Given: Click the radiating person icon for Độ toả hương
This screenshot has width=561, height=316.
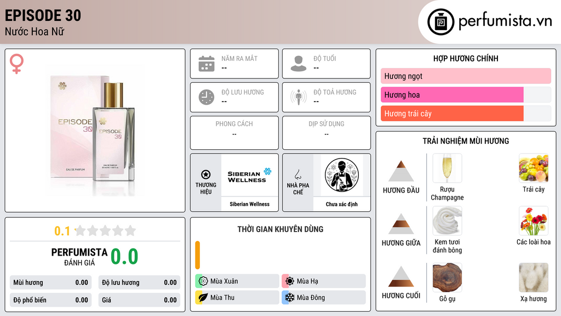Looking at the screenshot, I should tap(299, 97).
